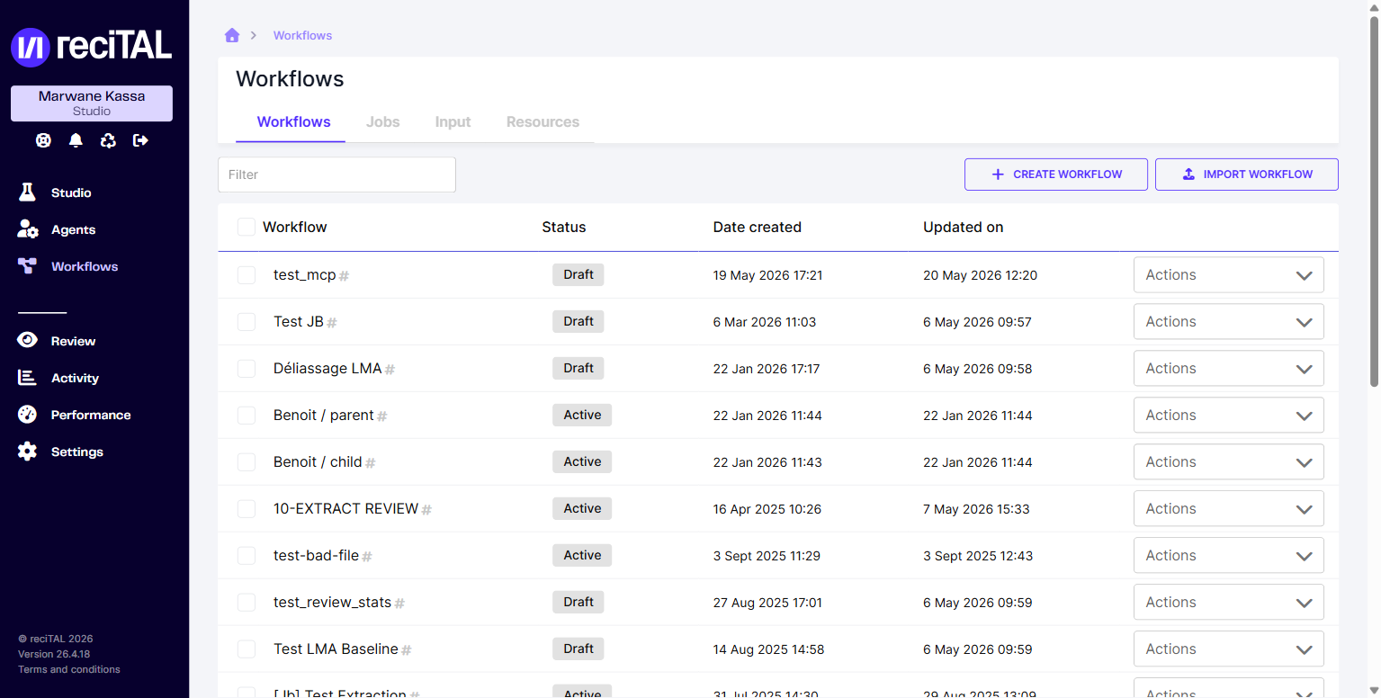Image resolution: width=1381 pixels, height=698 pixels.
Task: Click the Import Workflow button
Action: tap(1247, 174)
